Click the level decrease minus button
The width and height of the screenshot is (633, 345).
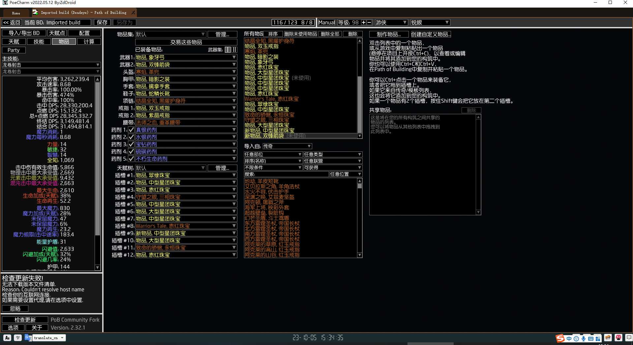pyautogui.click(x=369, y=22)
